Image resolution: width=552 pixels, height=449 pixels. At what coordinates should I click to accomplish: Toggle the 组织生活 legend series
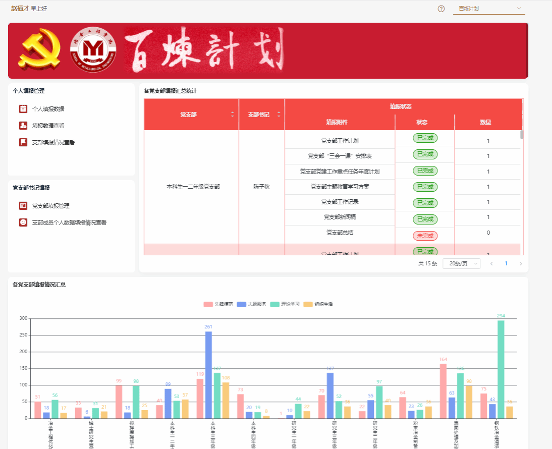(x=318, y=304)
